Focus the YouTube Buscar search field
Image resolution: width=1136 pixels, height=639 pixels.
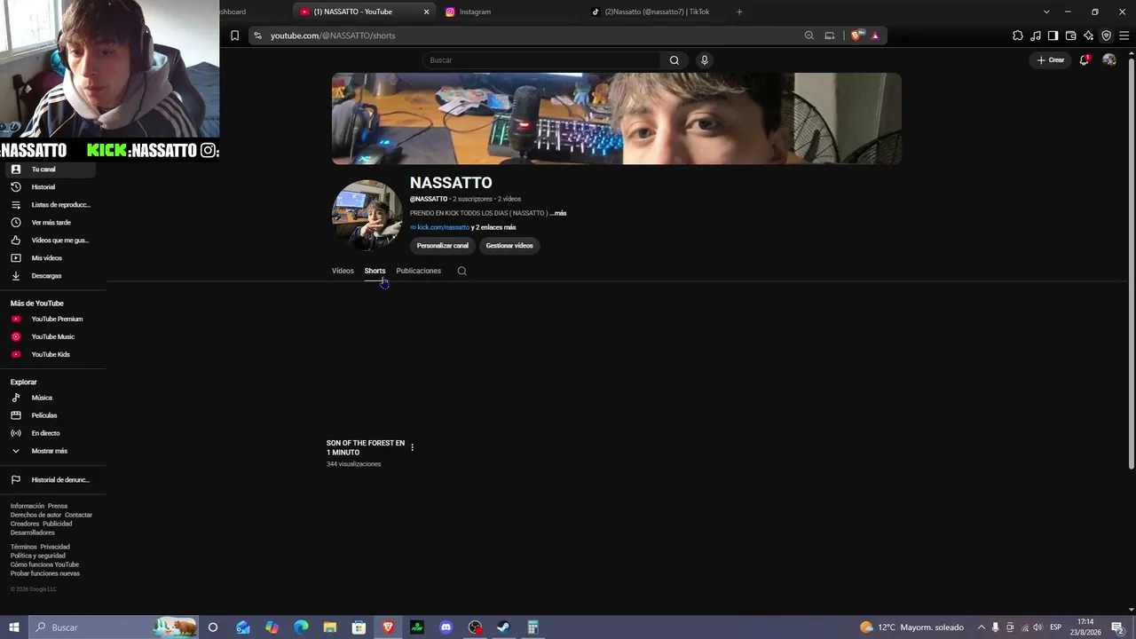[541, 60]
